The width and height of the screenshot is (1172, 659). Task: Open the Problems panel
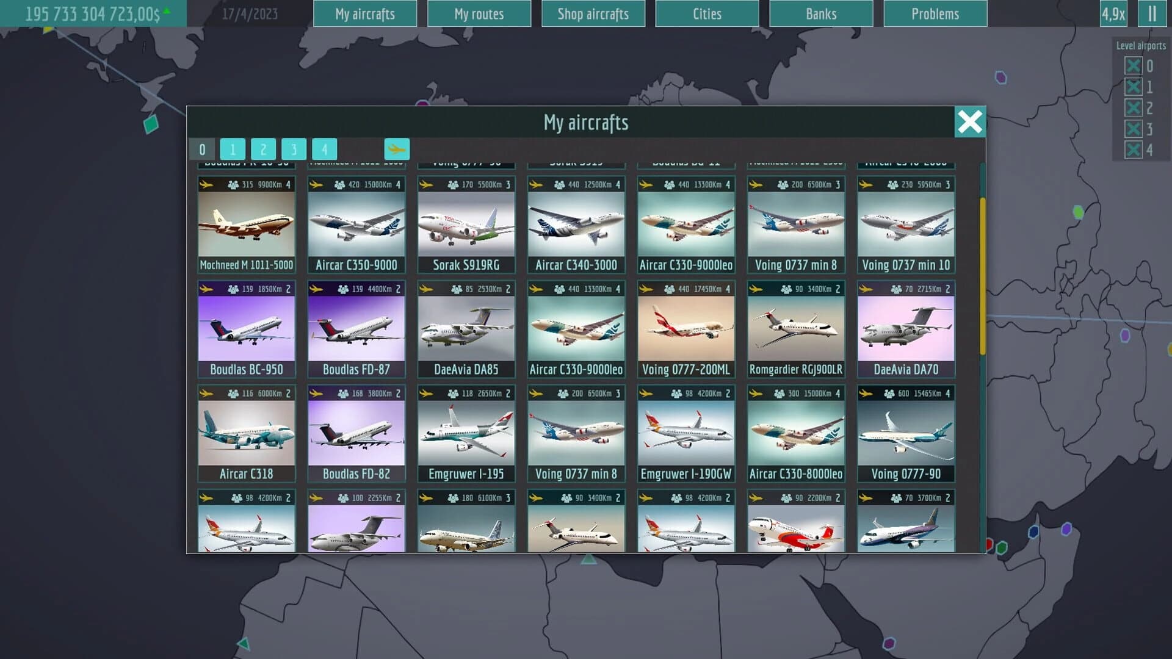point(935,13)
